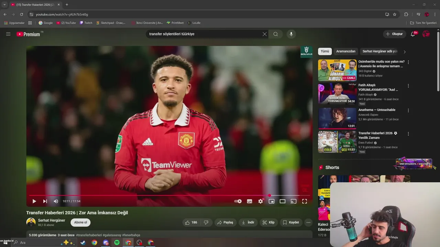The width and height of the screenshot is (440, 247).
Task: Download the video with İndir
Action: 248,222
